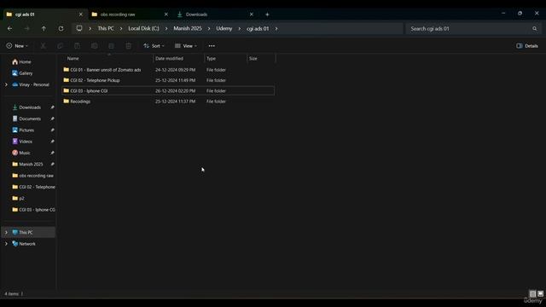
Task: Navigate to This PC breadcrumb
Action: point(106,28)
